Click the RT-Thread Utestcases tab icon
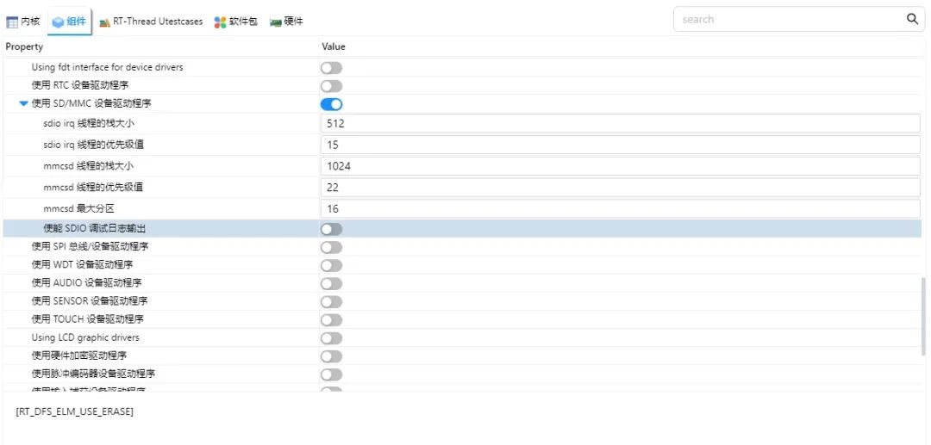931x445 pixels. (104, 22)
